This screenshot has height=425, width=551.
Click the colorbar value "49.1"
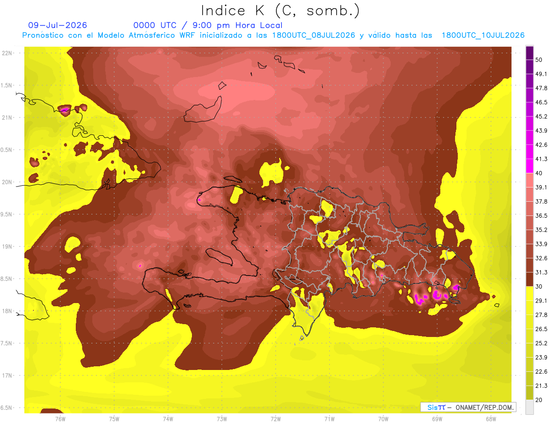coord(541,74)
